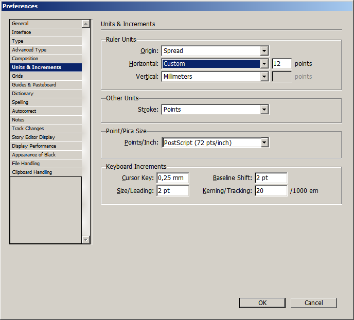Screen dimensions: 354x320
Task: Open Dictionary preferences
Action: point(46,94)
